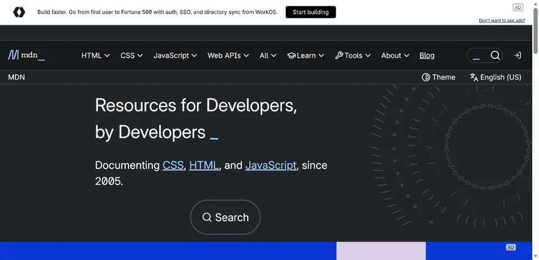Screen dimensions: 539x260
Task: Open the Web APIs dropdown menu
Action: click(x=229, y=56)
